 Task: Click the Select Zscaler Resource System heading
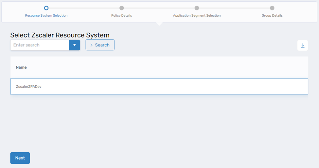click(x=60, y=35)
